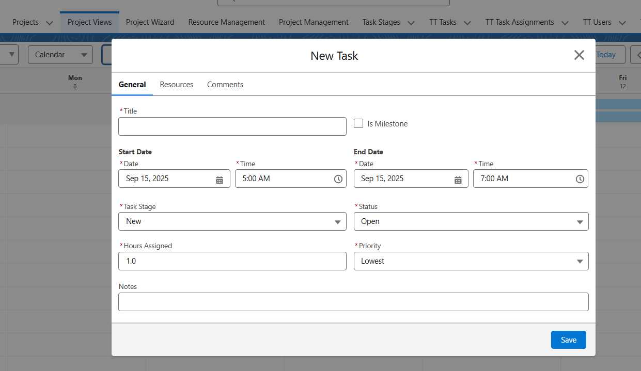Open the TT Tasks nav tab
The width and height of the screenshot is (641, 371).
[x=443, y=22]
